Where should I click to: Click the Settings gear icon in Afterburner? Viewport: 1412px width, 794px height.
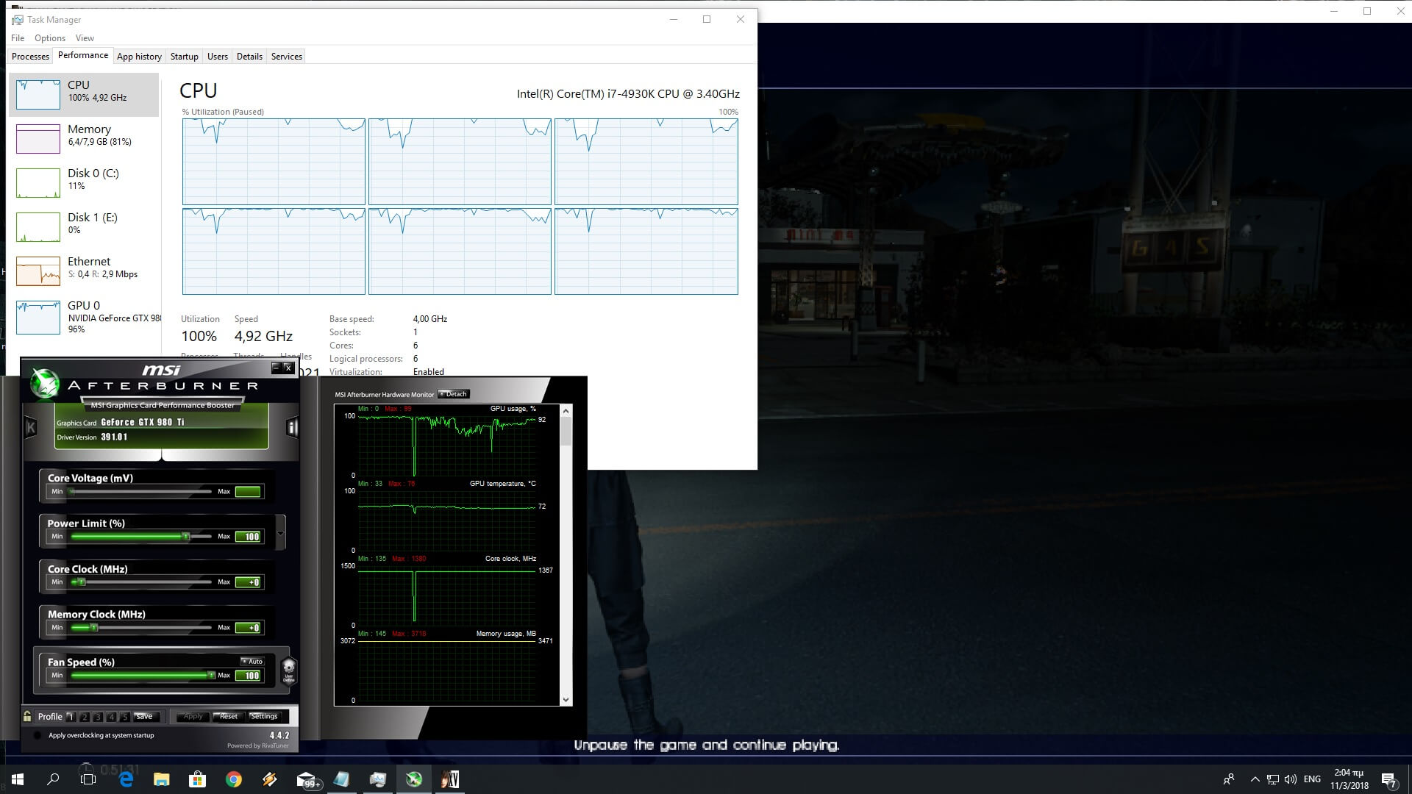[264, 715]
